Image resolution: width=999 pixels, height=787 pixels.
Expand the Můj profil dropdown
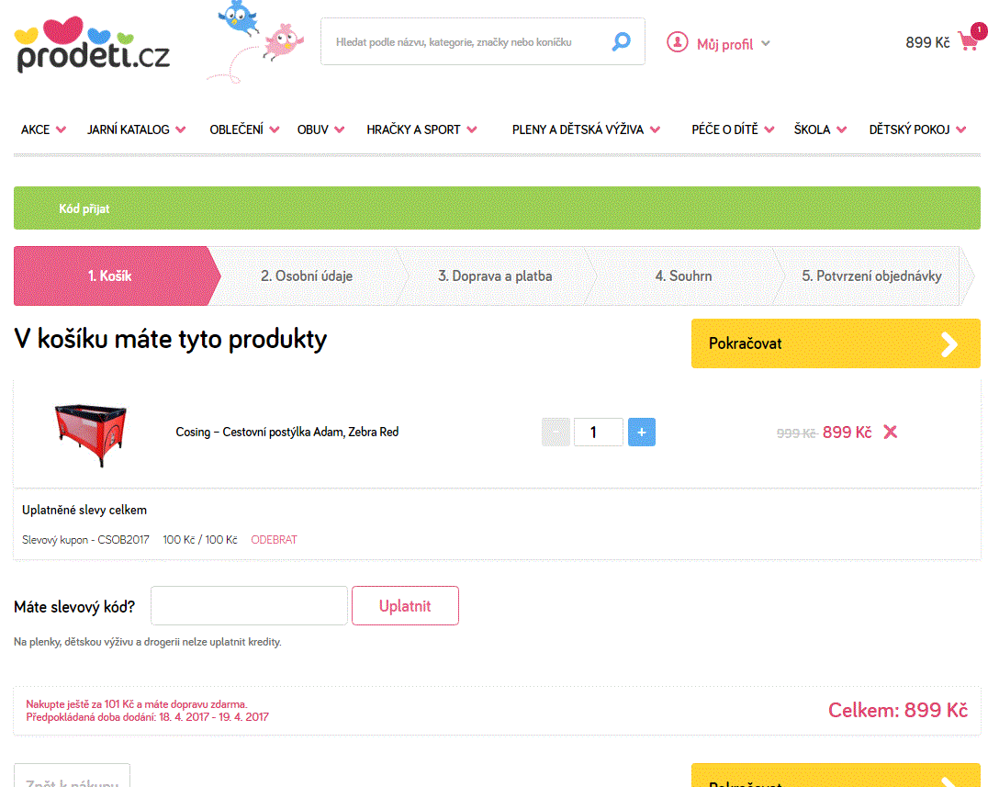(766, 44)
